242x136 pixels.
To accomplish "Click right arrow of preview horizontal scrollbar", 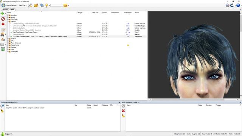I will 237,100.
